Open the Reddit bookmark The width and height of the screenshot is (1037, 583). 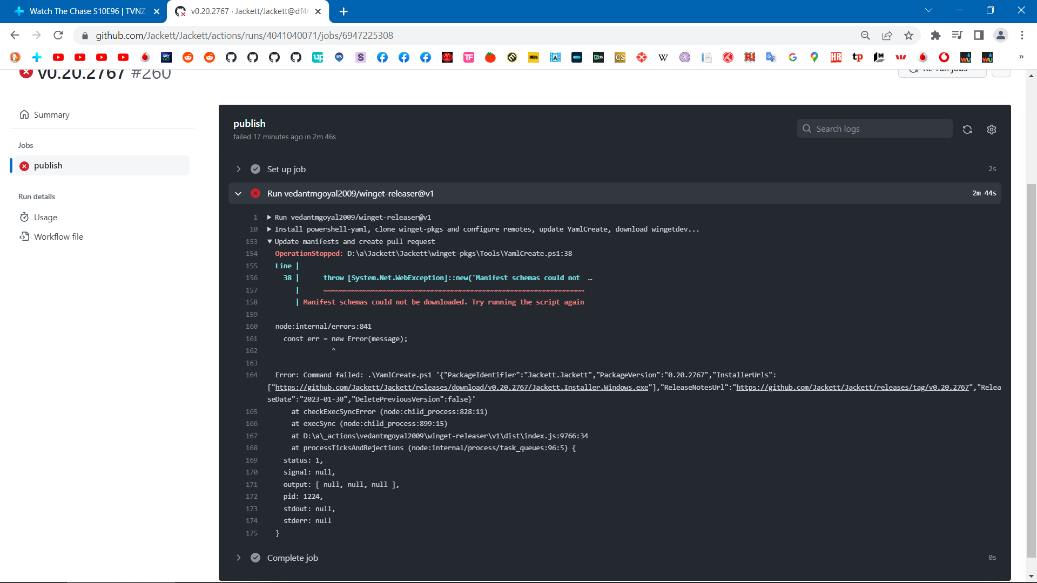(188, 57)
